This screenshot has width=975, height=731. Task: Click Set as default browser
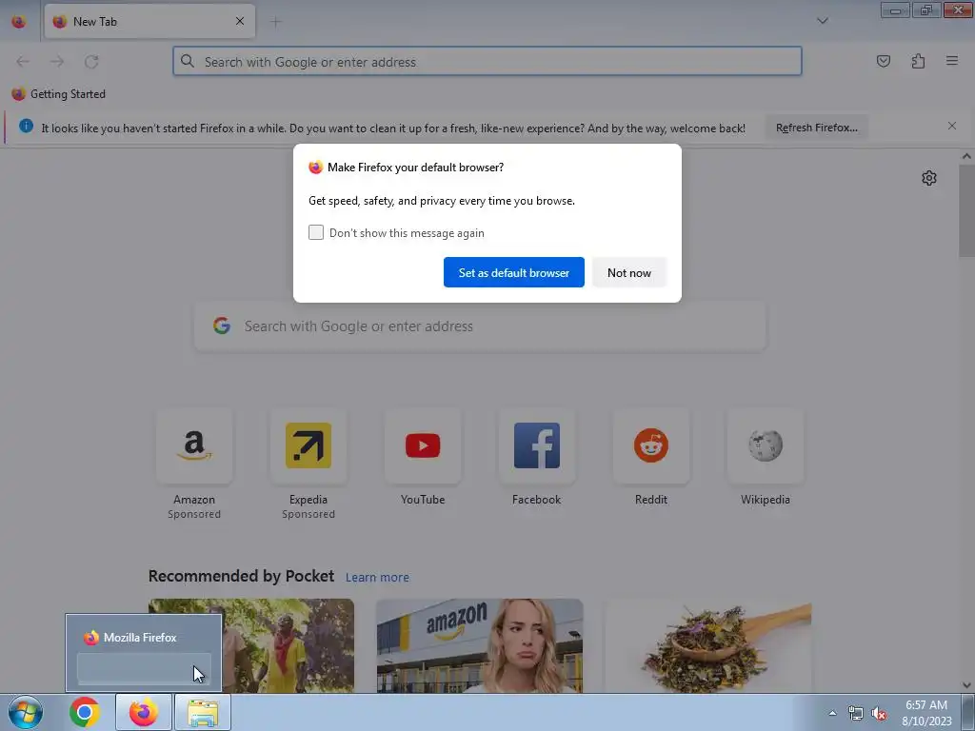coord(513,272)
